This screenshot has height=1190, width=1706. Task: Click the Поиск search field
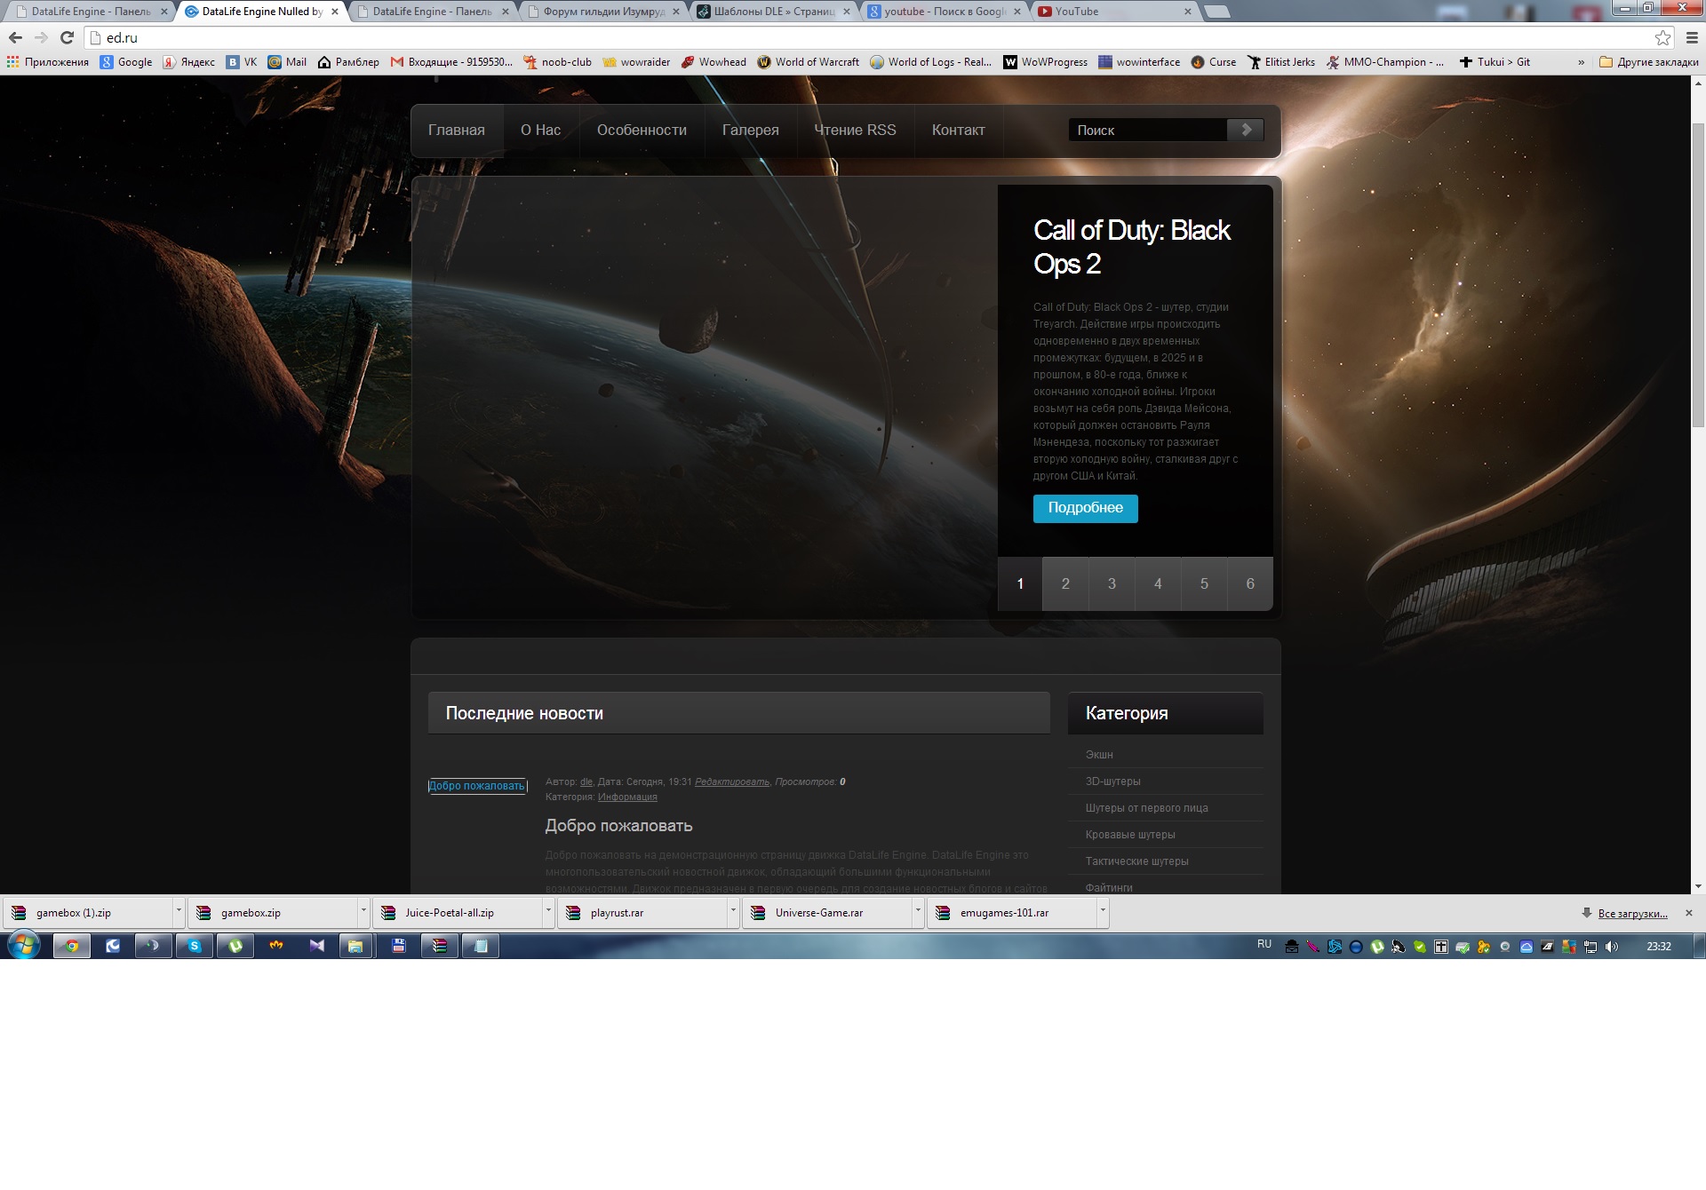[1148, 130]
